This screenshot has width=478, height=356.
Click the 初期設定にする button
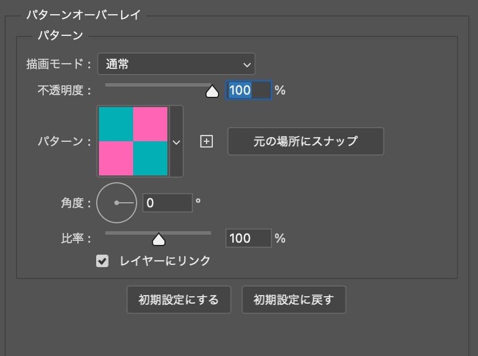pos(179,300)
